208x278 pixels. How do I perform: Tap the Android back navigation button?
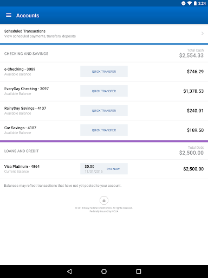tap(69, 271)
